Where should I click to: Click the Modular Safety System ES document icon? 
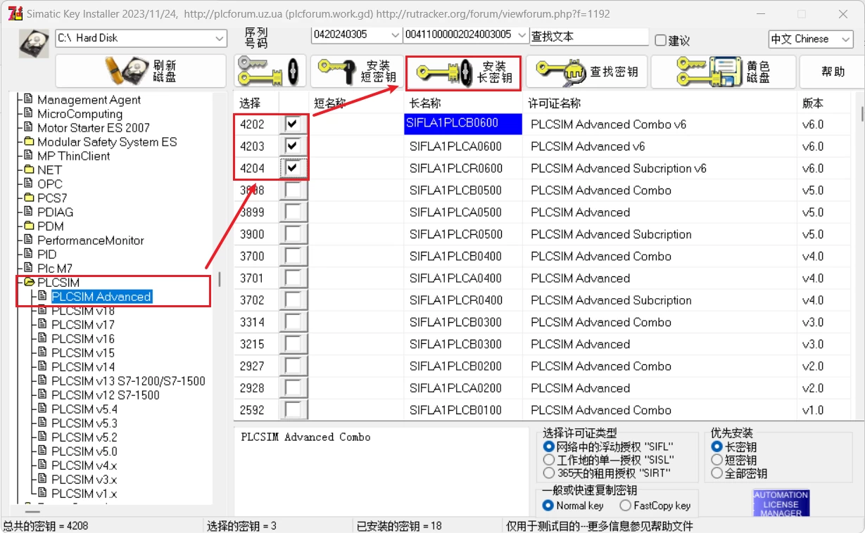(29, 141)
